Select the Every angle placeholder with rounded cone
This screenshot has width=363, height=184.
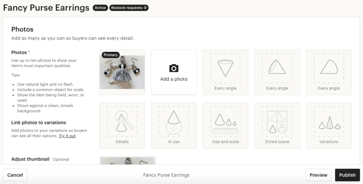coord(329,72)
